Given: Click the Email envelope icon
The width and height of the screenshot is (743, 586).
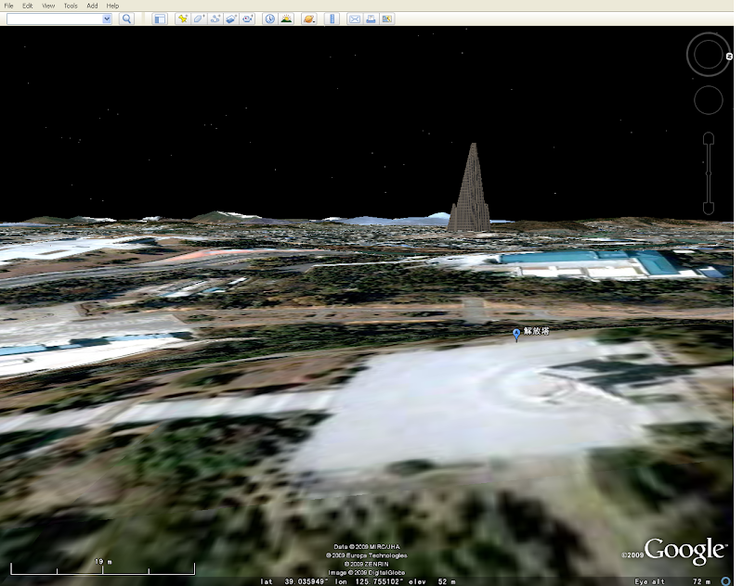Looking at the screenshot, I should [x=355, y=19].
